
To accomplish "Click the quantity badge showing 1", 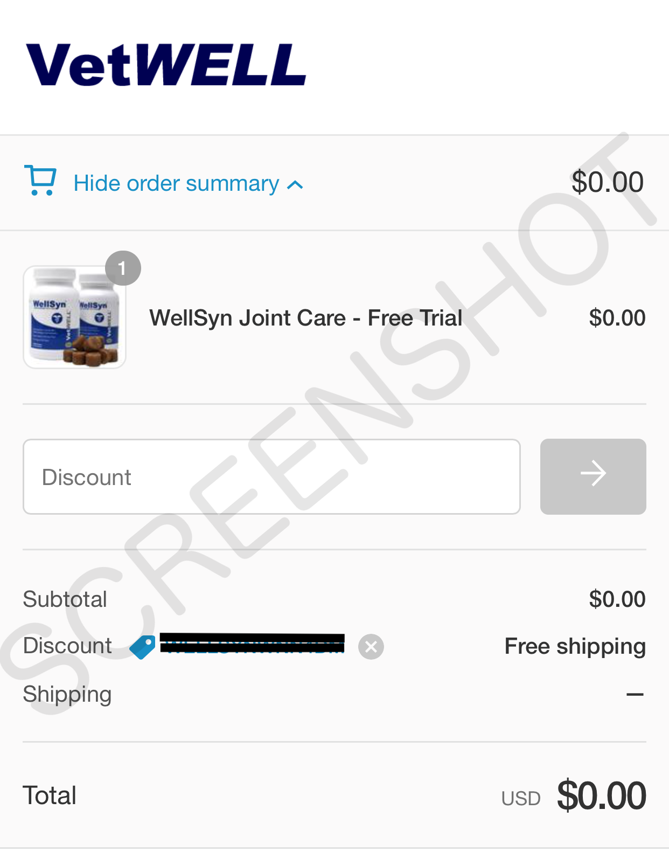I will [123, 268].
